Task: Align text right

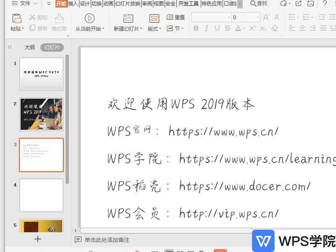Action: 313,28
